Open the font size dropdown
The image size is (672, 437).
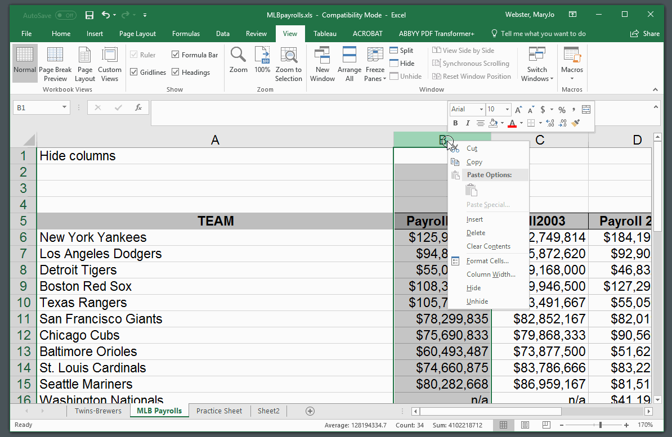click(508, 110)
